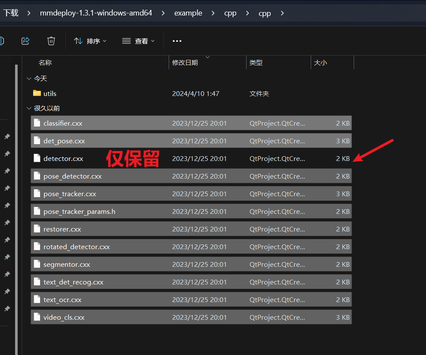Click the Share icon in the toolbar
The height and width of the screenshot is (355, 426).
(x=25, y=41)
